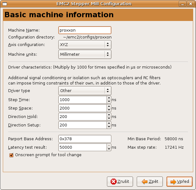Viewport: 196px width, 190px height.
Task: Increase Direction Setup using up arrow
Action: (x=109, y=123)
